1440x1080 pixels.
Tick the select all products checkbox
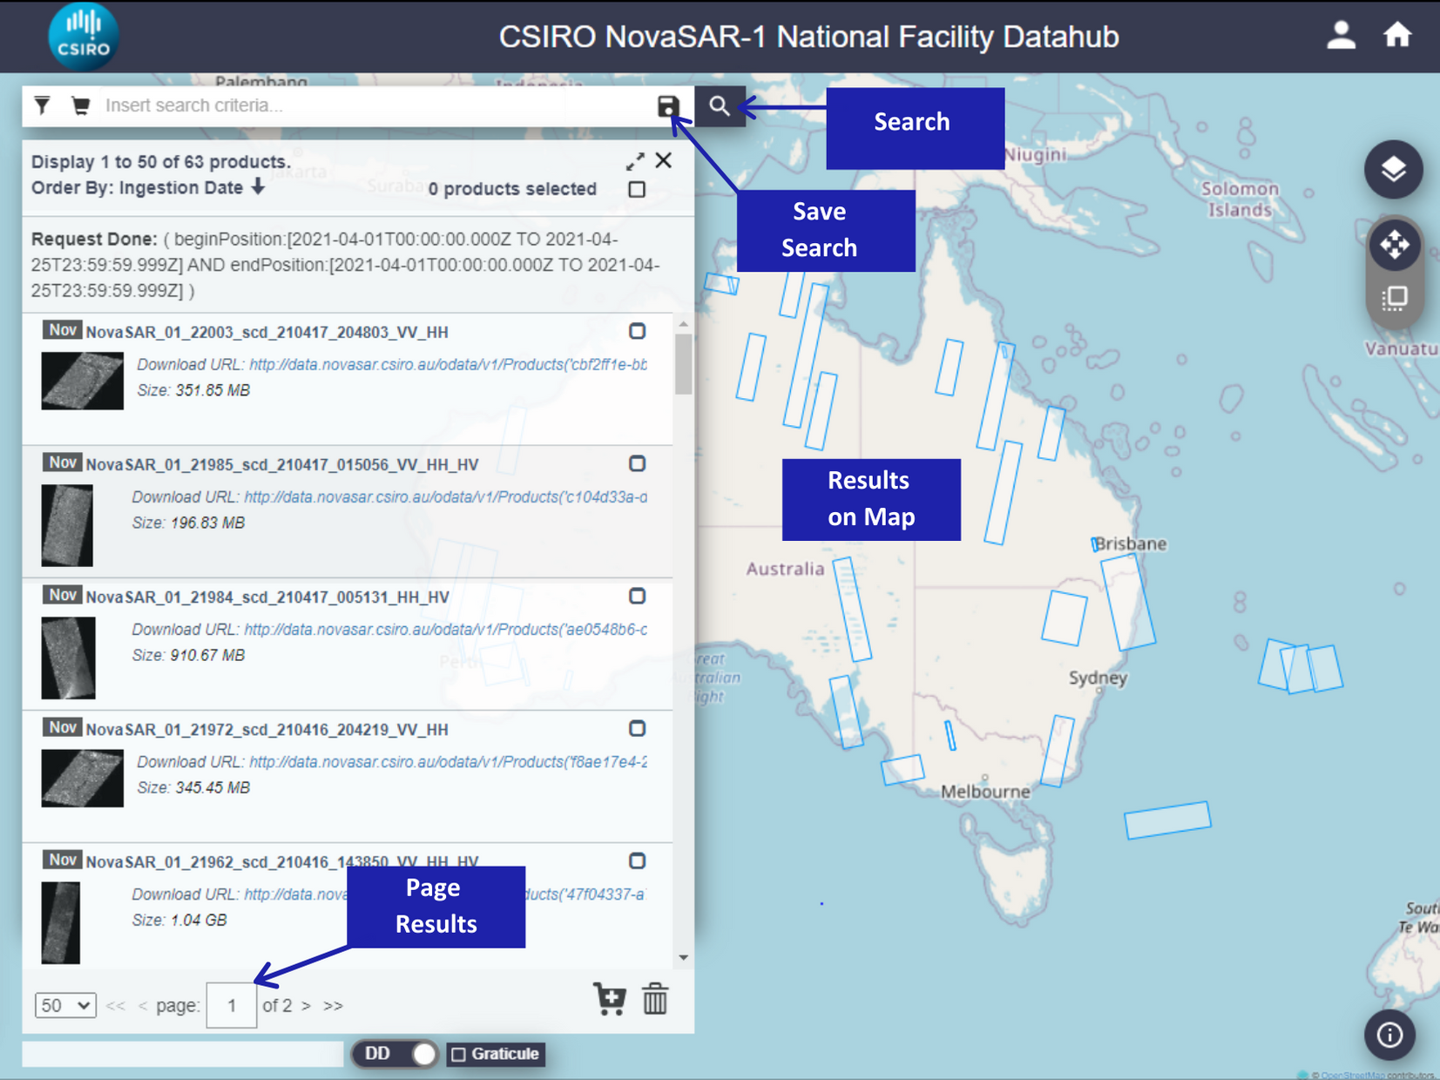pyautogui.click(x=637, y=189)
